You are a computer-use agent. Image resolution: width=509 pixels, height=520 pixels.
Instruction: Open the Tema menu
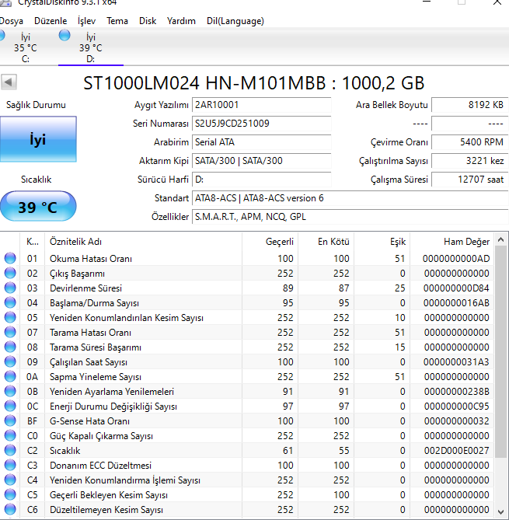point(117,21)
